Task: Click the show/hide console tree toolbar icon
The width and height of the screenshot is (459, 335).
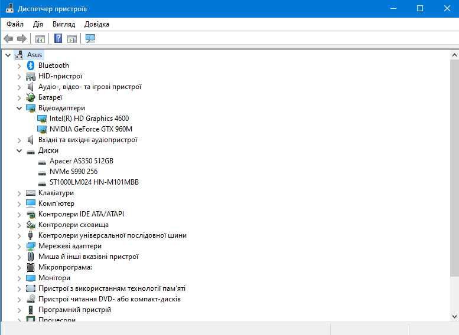Action: click(x=40, y=38)
